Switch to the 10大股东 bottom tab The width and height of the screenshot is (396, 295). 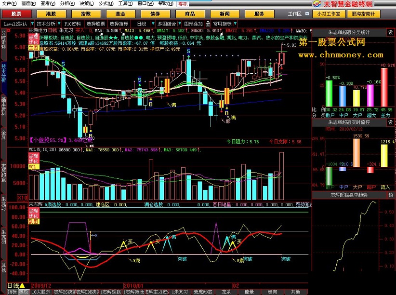[x=40, y=292]
